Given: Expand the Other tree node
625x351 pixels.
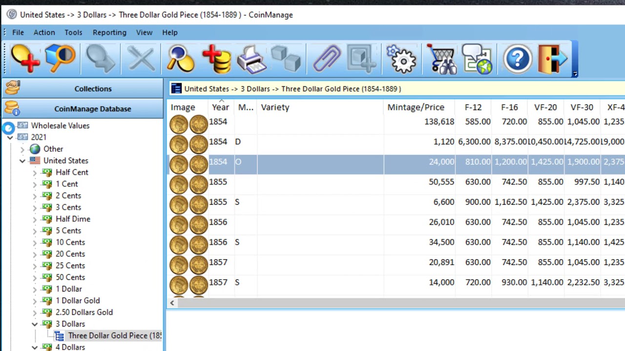Looking at the screenshot, I should click(22, 149).
